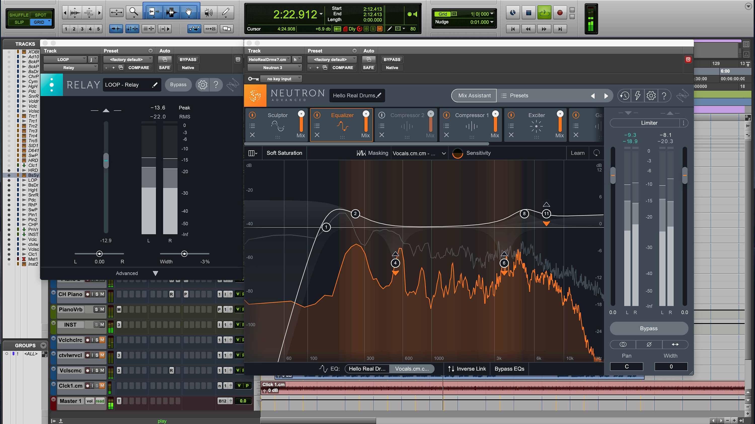Toggle the Equalizer module power button
Viewport: 755px width, 424px height.
pyautogui.click(x=317, y=115)
